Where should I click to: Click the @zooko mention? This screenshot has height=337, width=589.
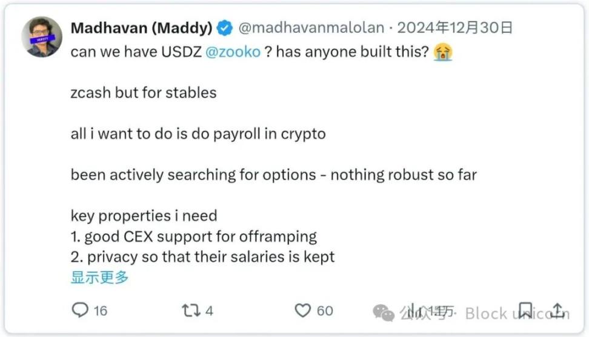pos(233,52)
